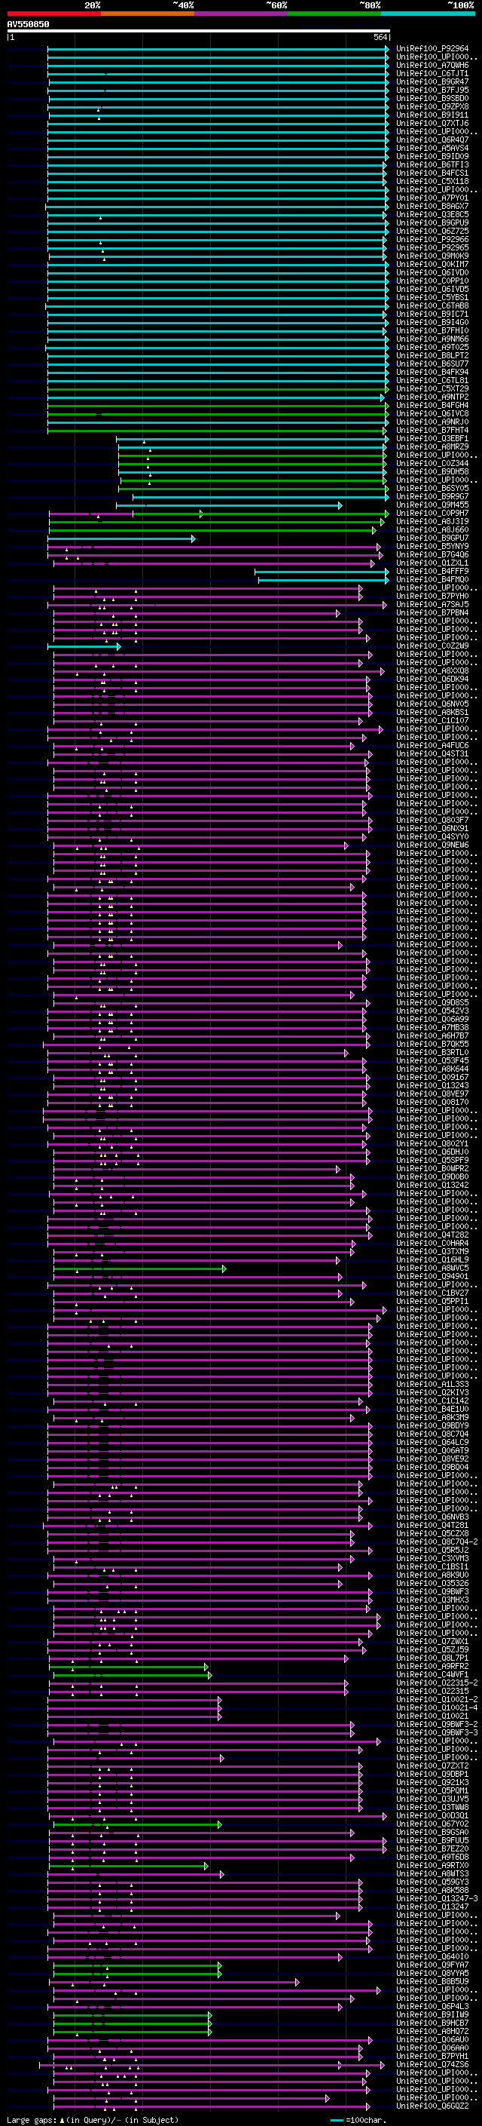Click the AV558850 query name

(x=28, y=24)
